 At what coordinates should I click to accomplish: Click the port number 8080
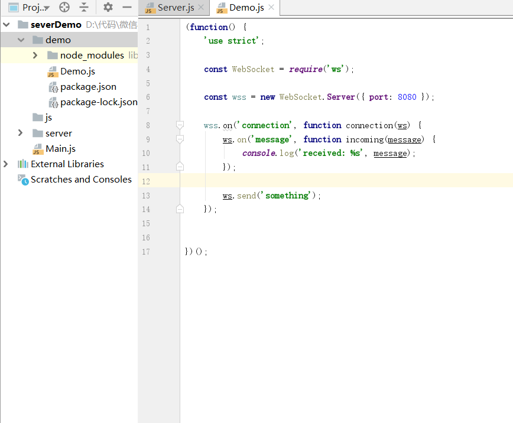click(407, 97)
